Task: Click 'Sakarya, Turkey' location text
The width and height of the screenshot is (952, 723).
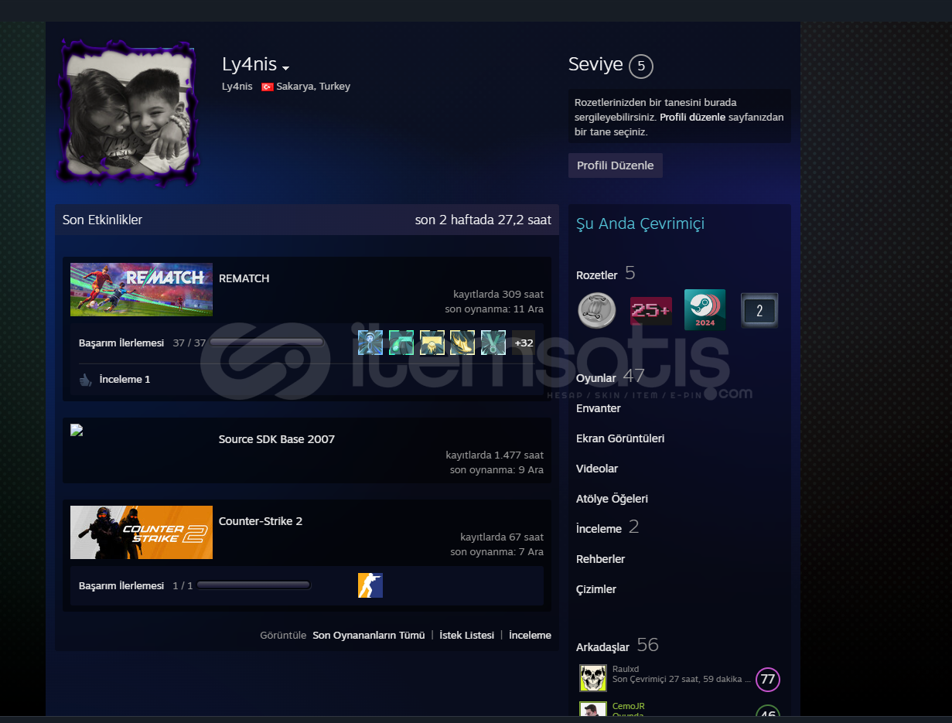Action: point(313,87)
